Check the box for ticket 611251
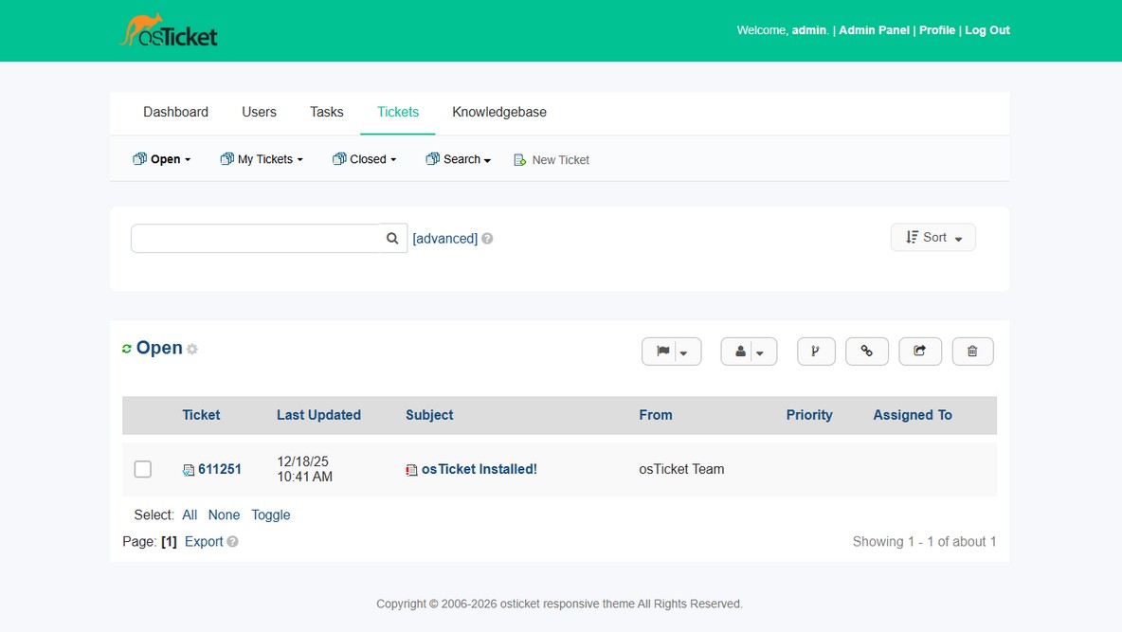This screenshot has width=1122, height=632. (143, 469)
